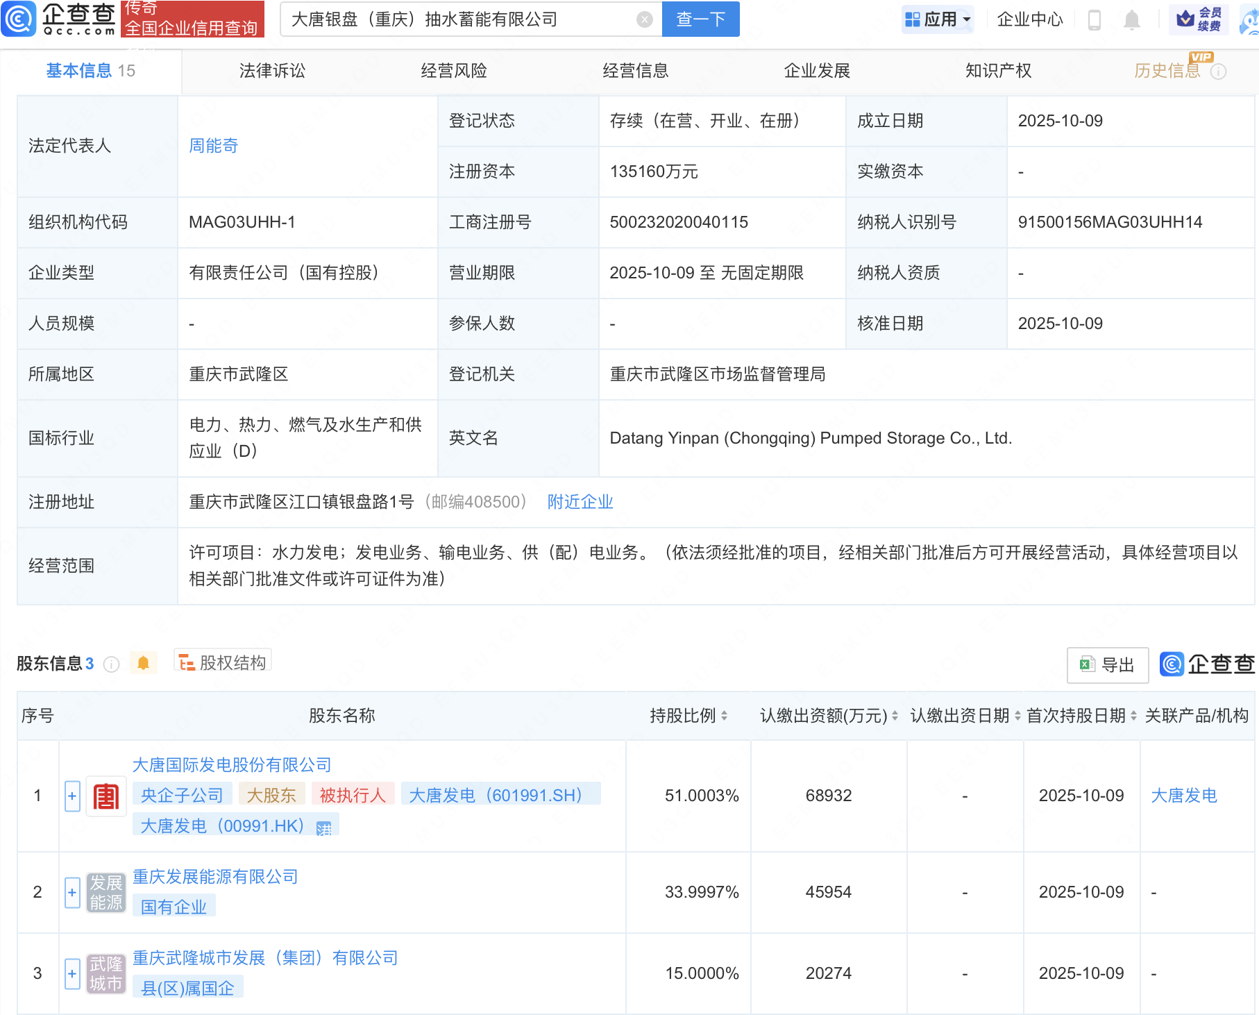Sort by 首次持股日期 column
The height and width of the screenshot is (1015, 1259).
(1133, 716)
